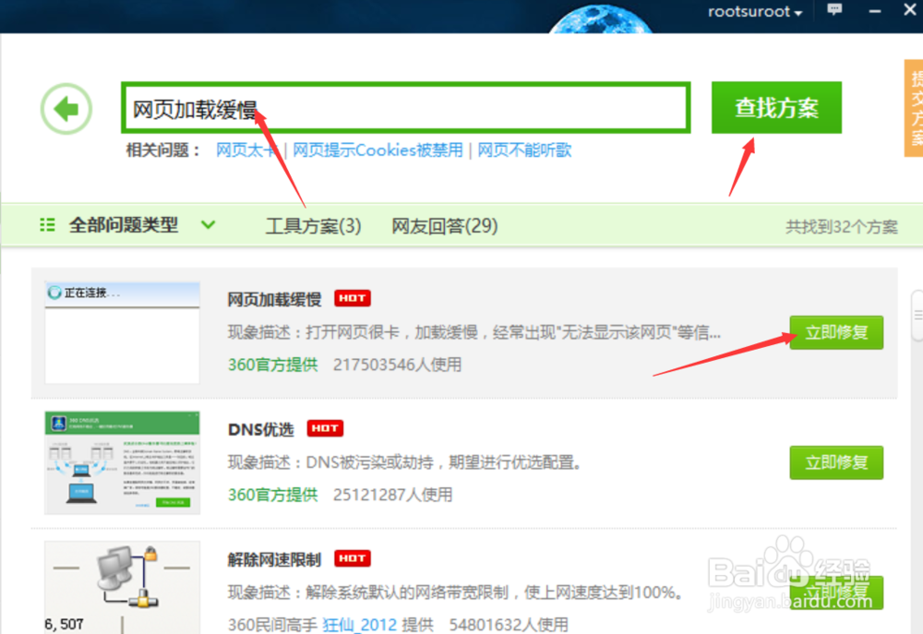Image resolution: width=923 pixels, height=634 pixels.
Task: Click the moon logo graphic in the title bar
Action: 601,17
